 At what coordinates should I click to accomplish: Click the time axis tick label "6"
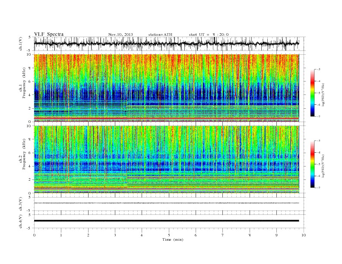coord(196,235)
